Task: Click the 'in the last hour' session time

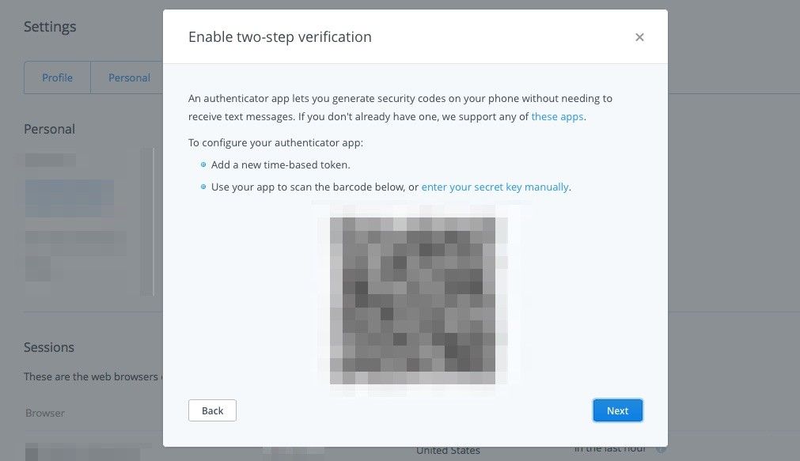Action: 610,449
